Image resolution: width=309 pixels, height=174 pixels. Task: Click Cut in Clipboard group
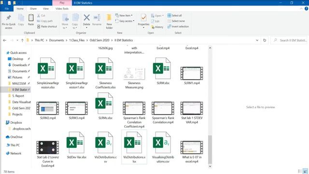point(41,15)
